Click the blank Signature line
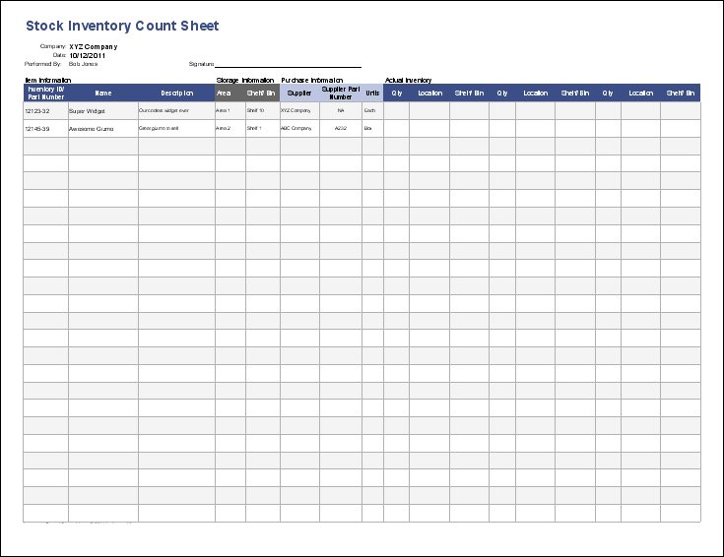This screenshot has width=724, height=557. [288, 65]
